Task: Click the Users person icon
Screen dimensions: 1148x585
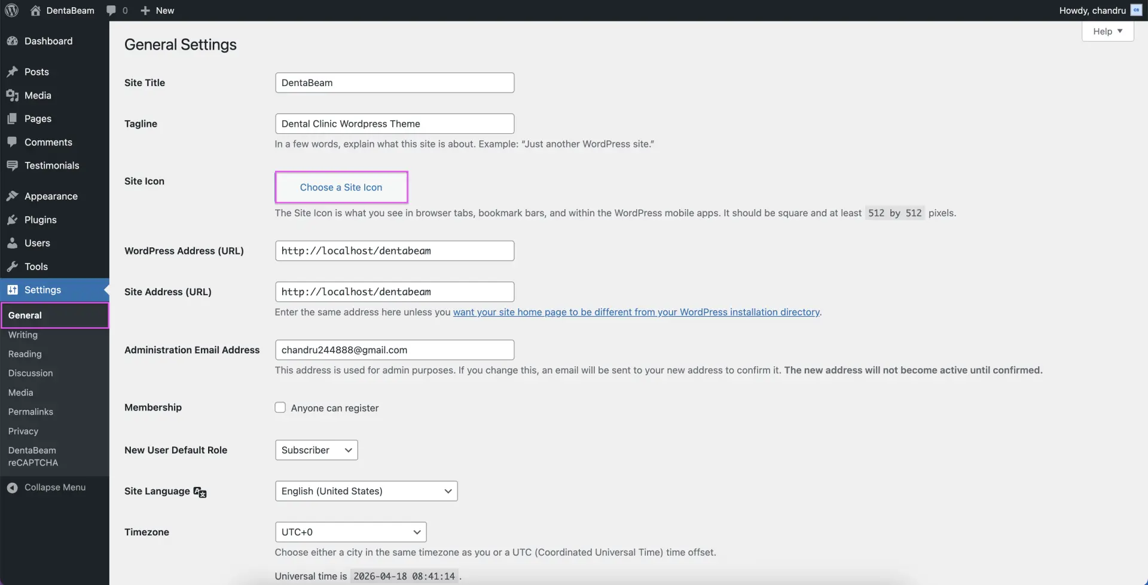Action: 12,243
